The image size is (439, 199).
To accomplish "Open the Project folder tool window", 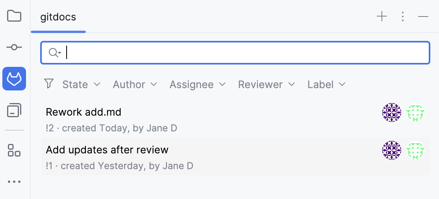I will tap(14, 16).
